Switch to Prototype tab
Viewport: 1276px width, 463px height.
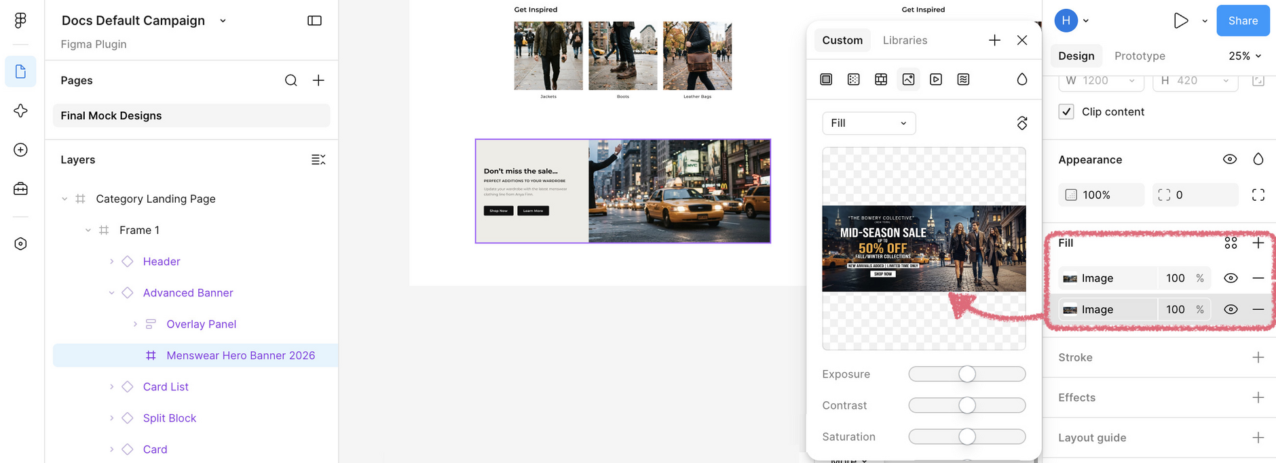[x=1140, y=56]
